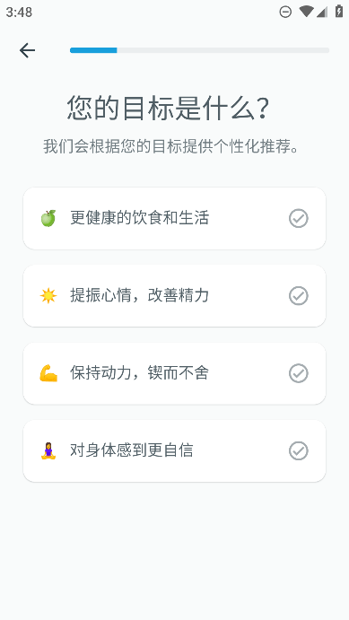
Task: Tap the meditating woman emoji icon
Action: coord(48,450)
